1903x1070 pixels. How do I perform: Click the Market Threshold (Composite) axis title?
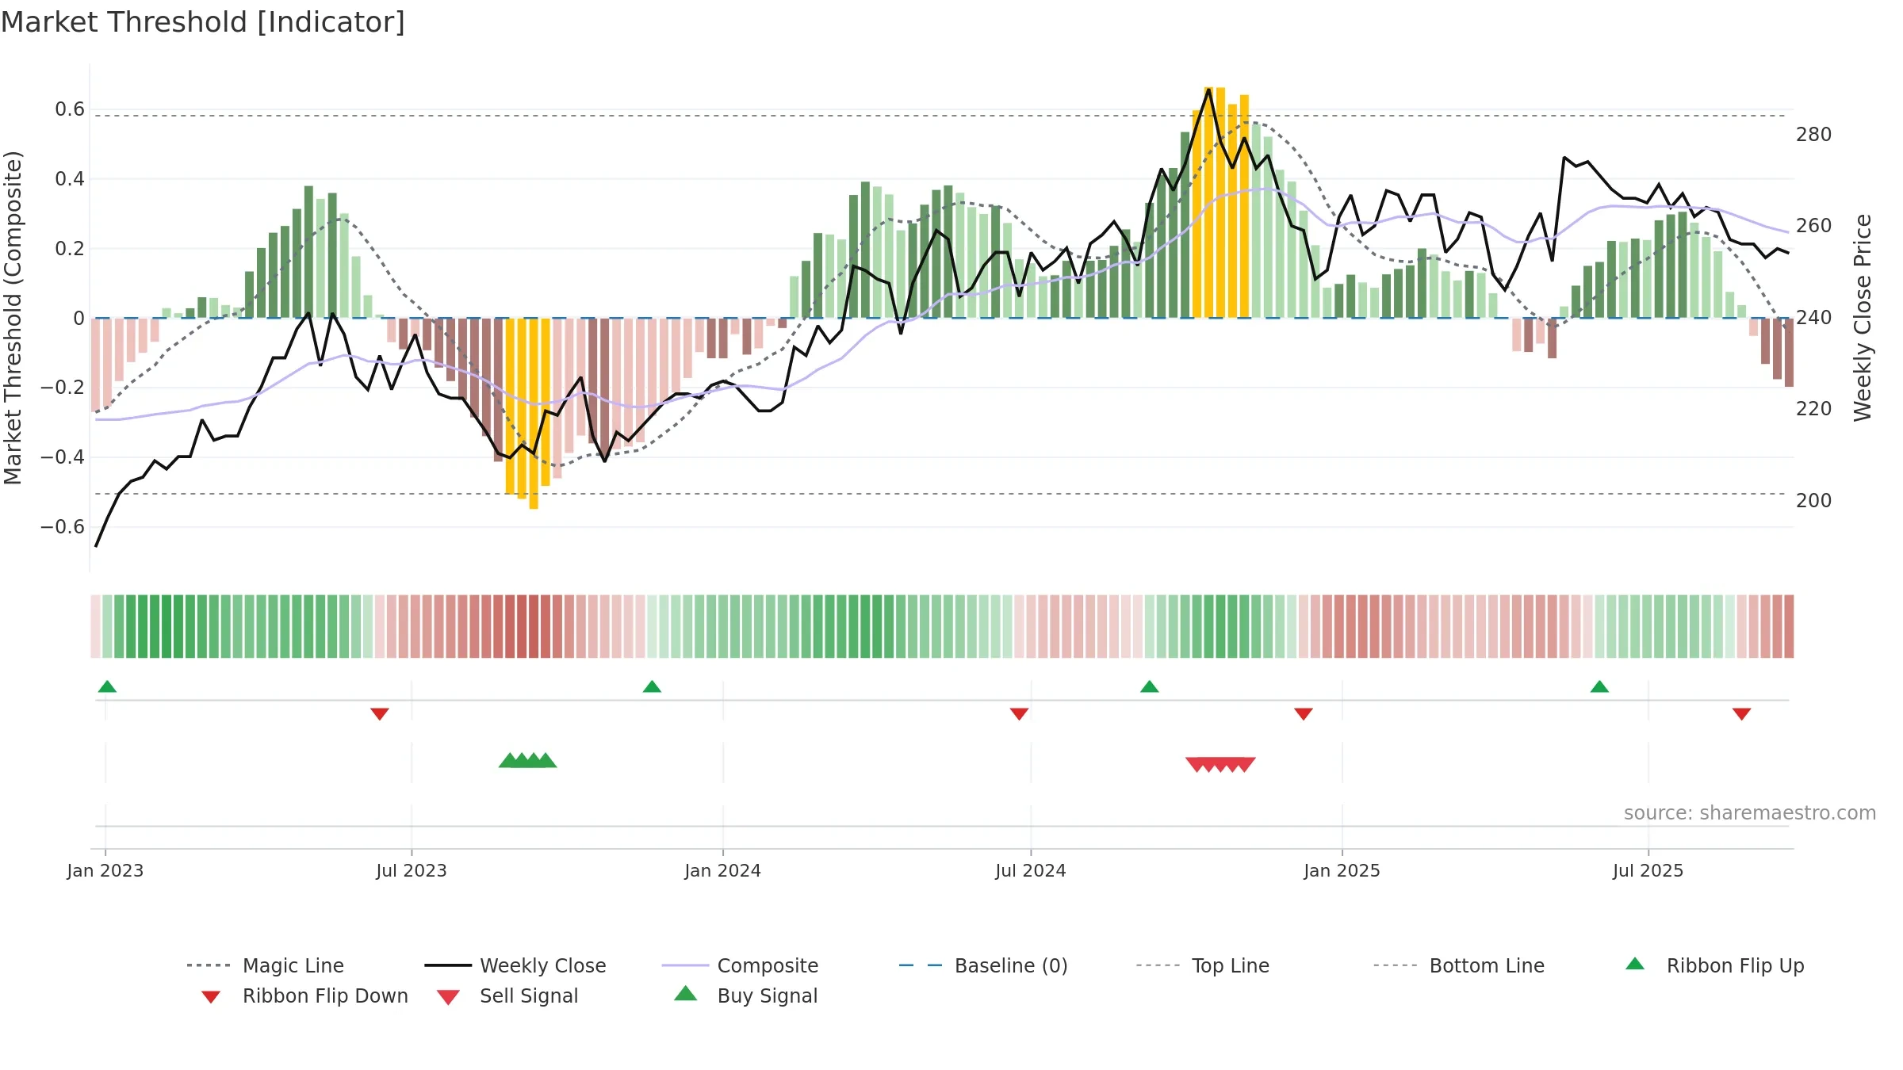click(x=13, y=317)
